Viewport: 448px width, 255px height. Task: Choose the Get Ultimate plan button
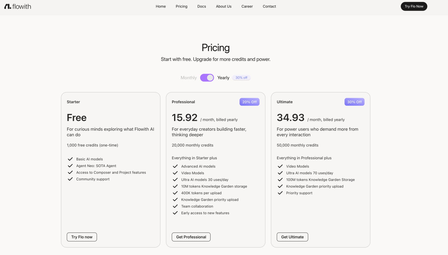click(292, 237)
